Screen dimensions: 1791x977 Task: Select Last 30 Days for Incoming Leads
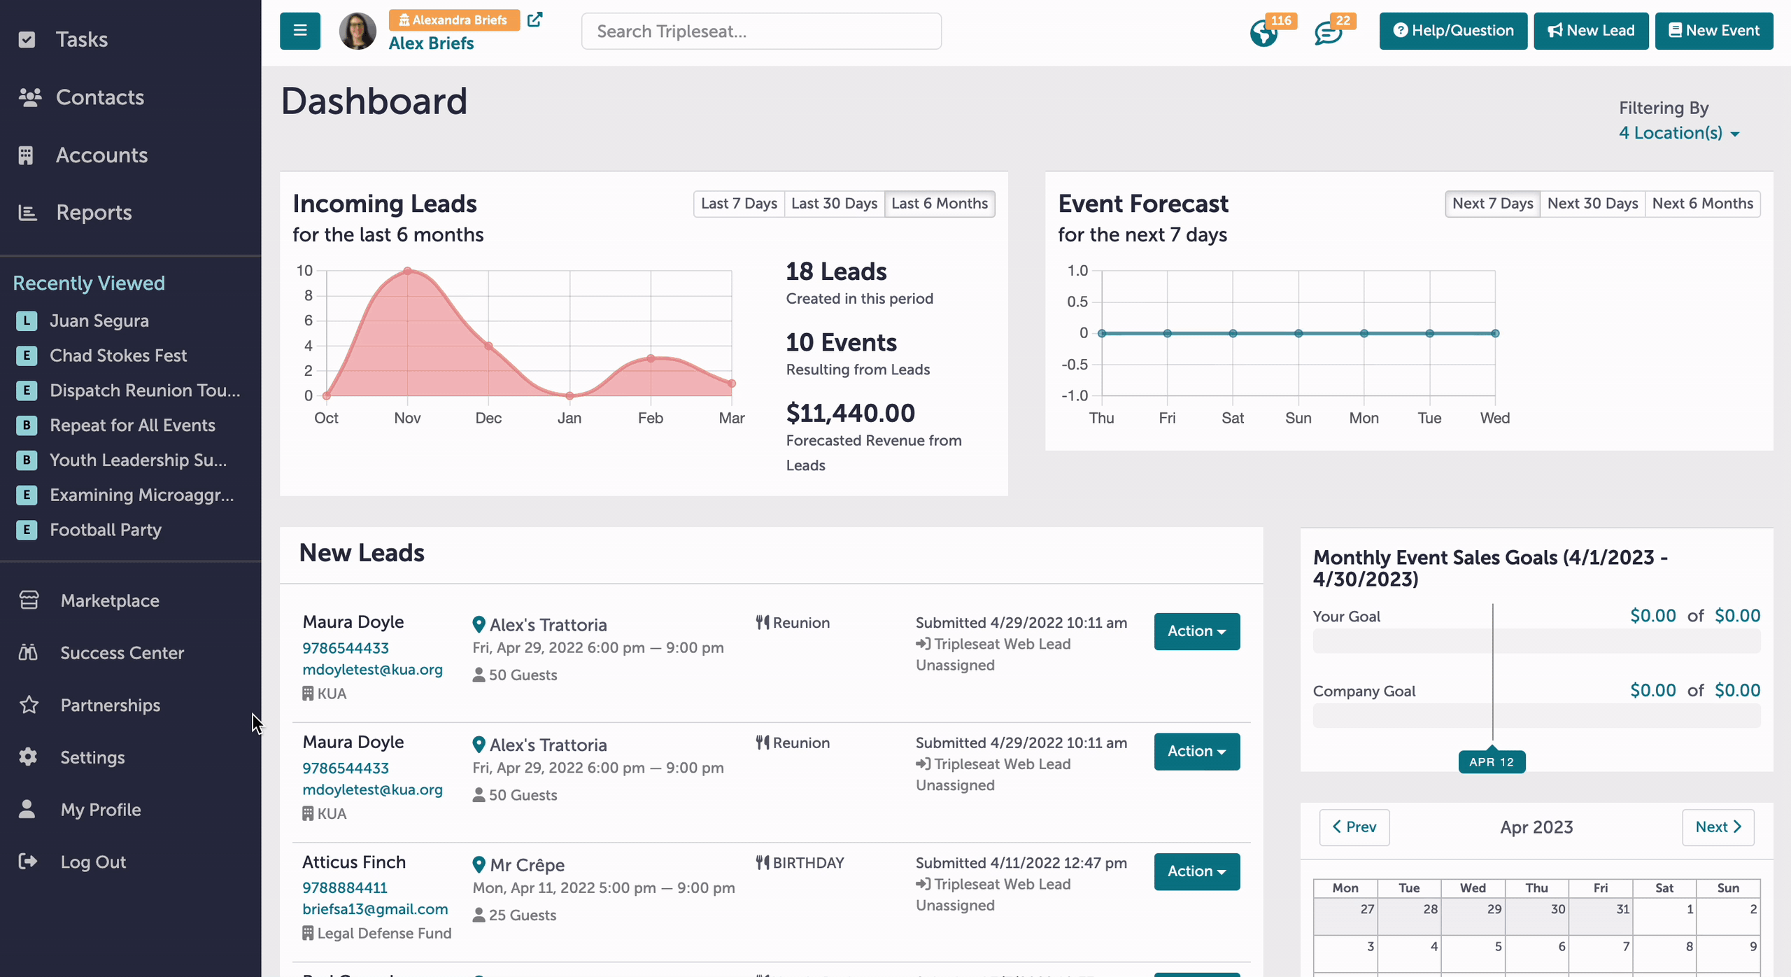[x=834, y=204]
